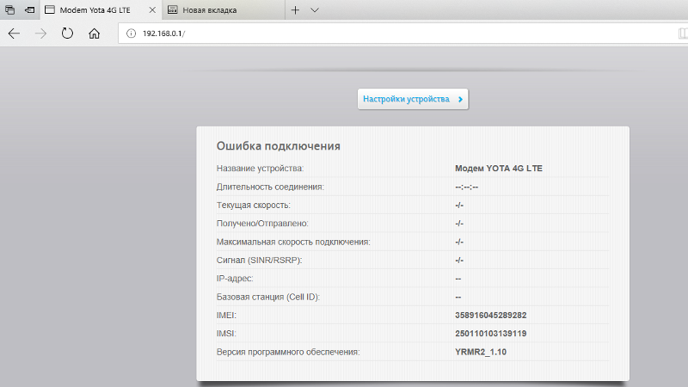The width and height of the screenshot is (688, 387).
Task: Show site information icon in address bar
Action: click(131, 34)
